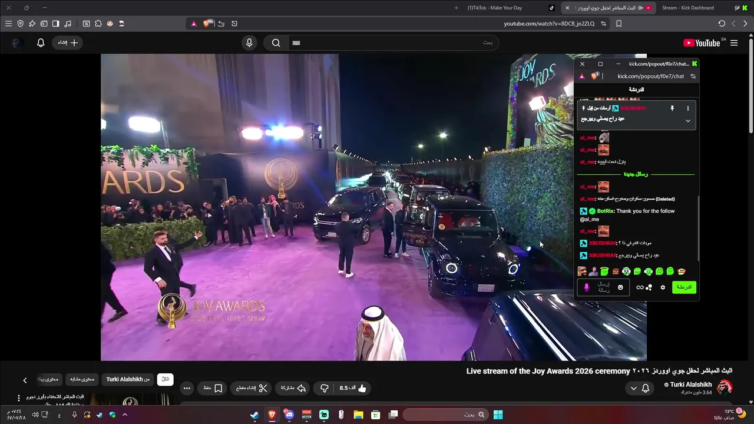
Task: Select the 'All' filter chip
Action: click(166, 379)
